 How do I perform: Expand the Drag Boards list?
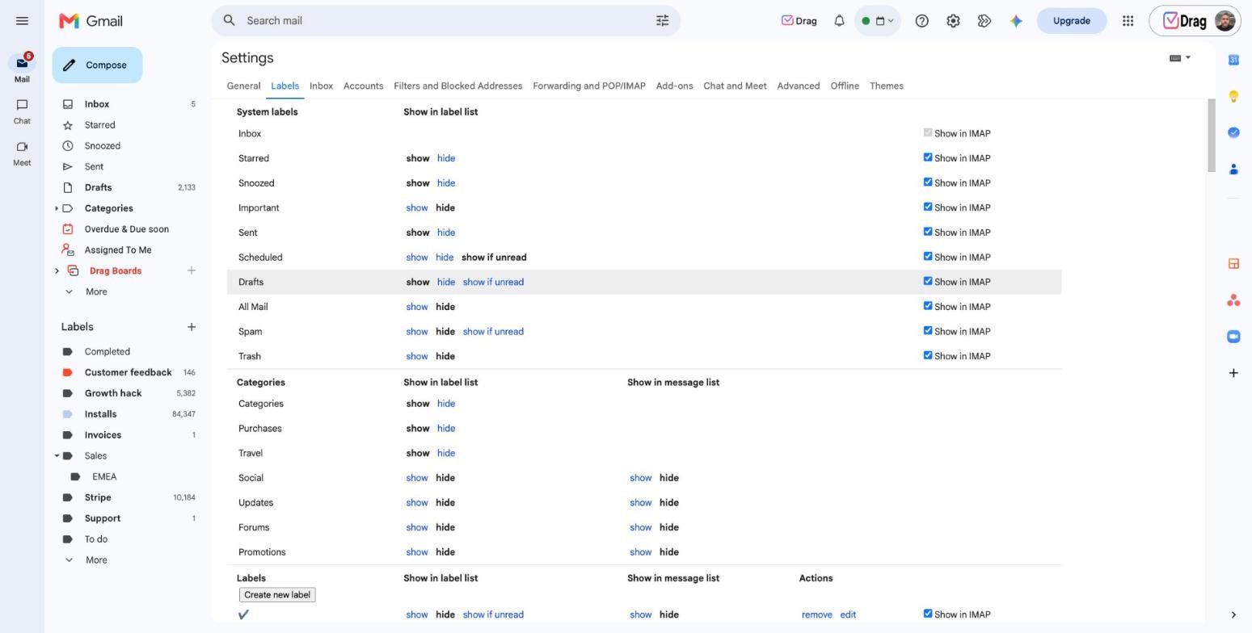[57, 270]
